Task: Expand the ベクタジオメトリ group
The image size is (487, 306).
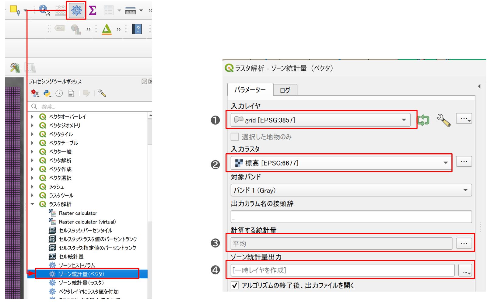Action: click(x=32, y=125)
